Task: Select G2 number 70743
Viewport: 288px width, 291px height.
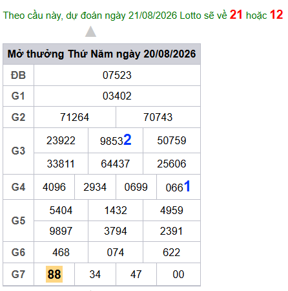Action: 158,117
